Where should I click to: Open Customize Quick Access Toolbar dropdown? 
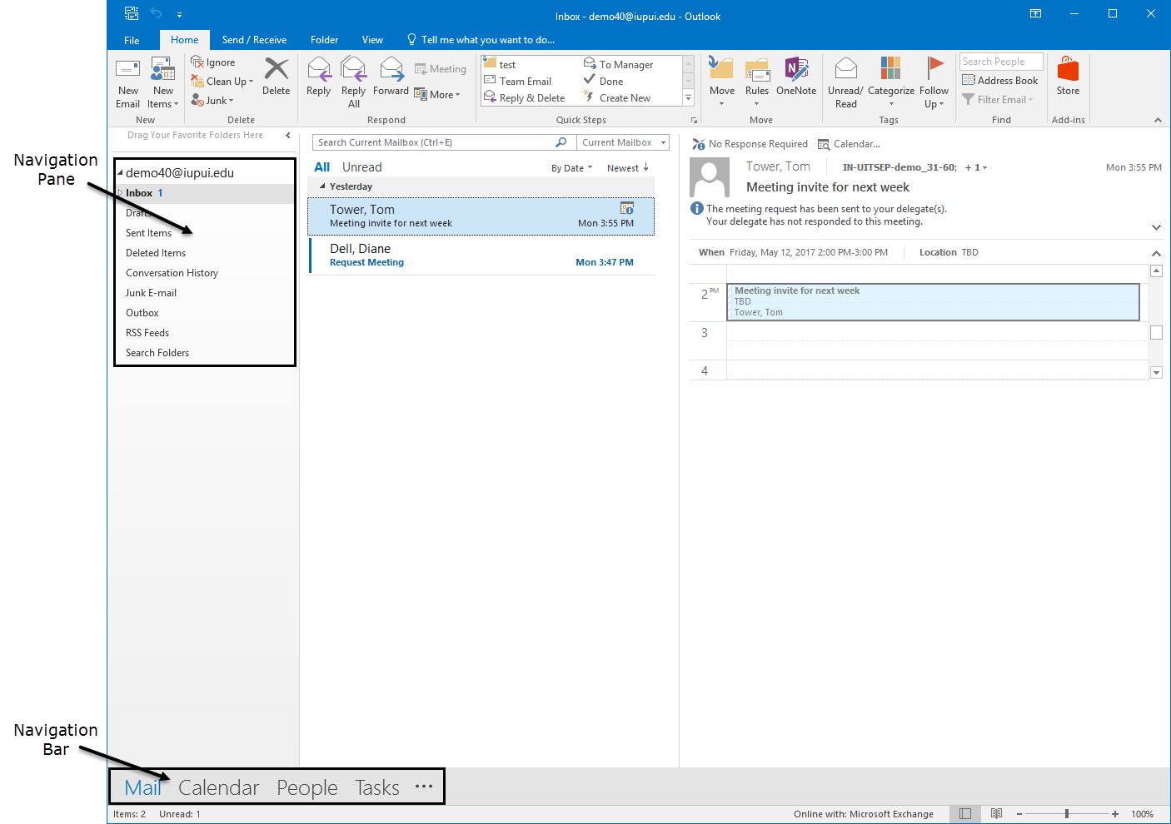[x=179, y=14]
